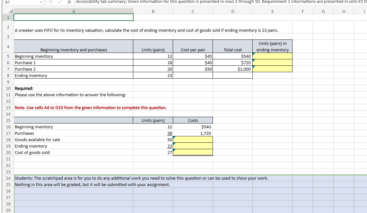Select the Ending inventory label in row 8
The image size is (367, 213).
tap(73, 75)
